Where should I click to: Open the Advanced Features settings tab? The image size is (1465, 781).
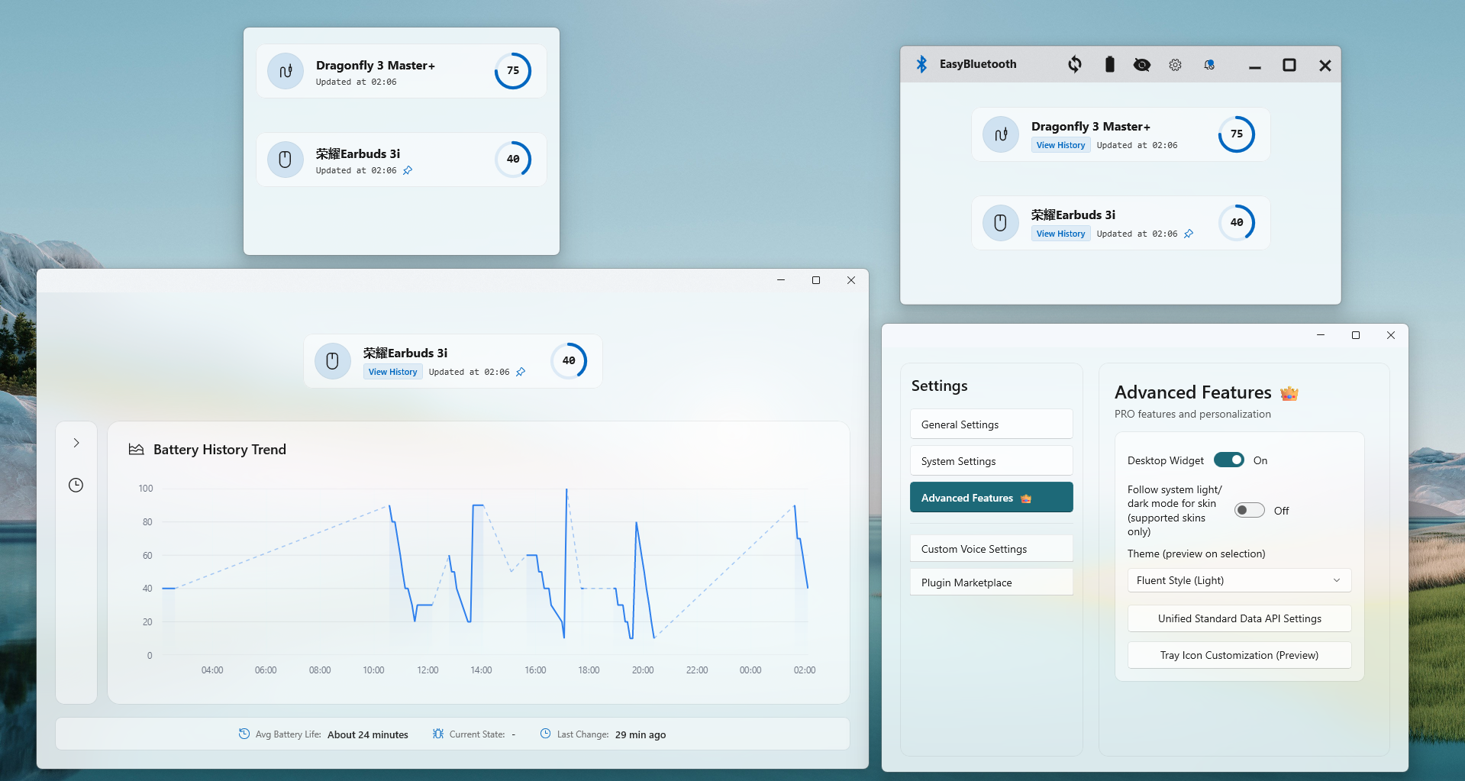991,498
